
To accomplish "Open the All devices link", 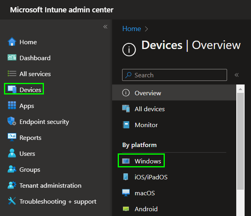I will coord(149,109).
